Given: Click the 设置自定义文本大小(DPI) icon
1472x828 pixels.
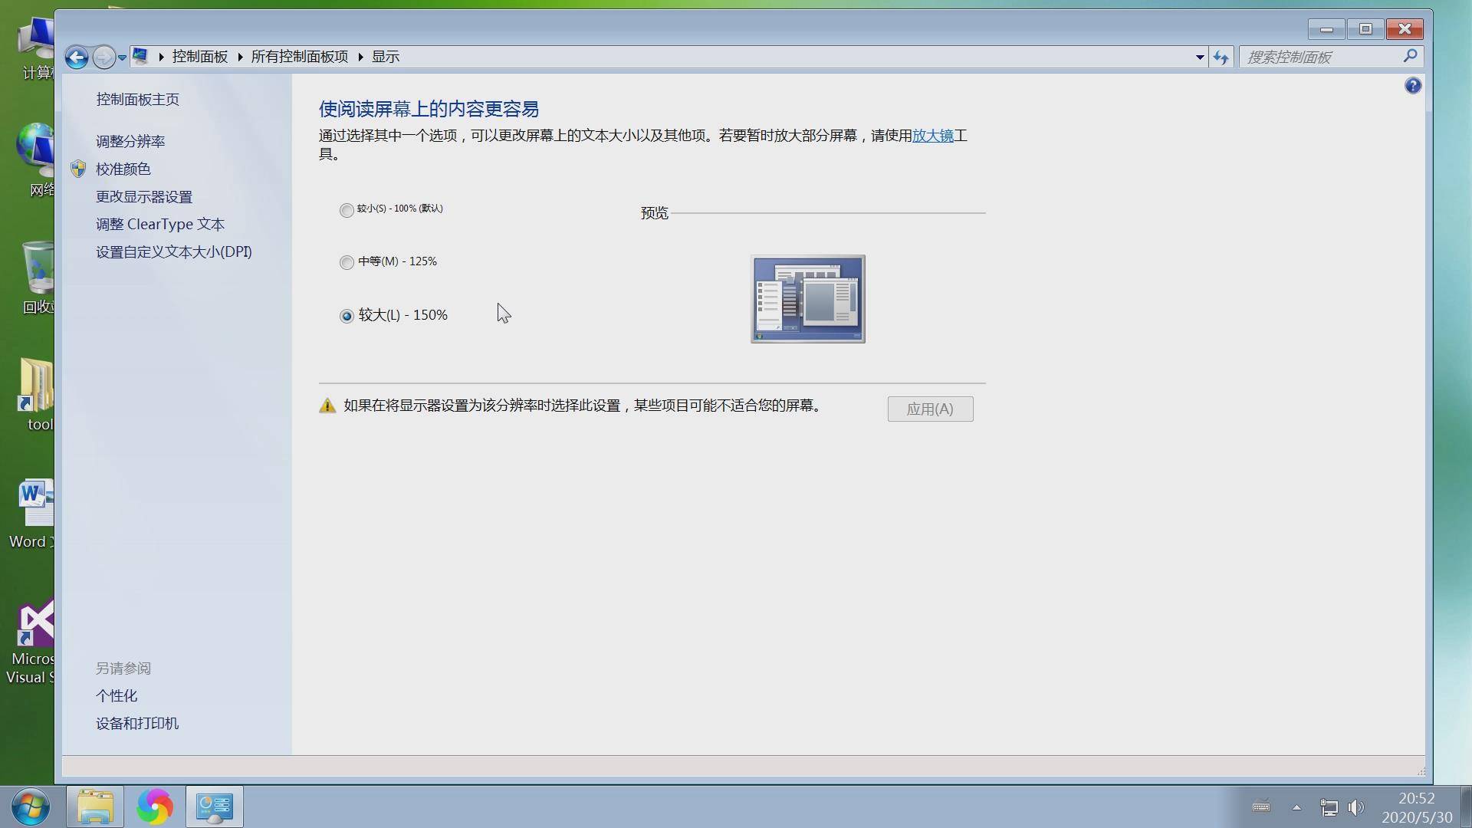Looking at the screenshot, I should (172, 251).
